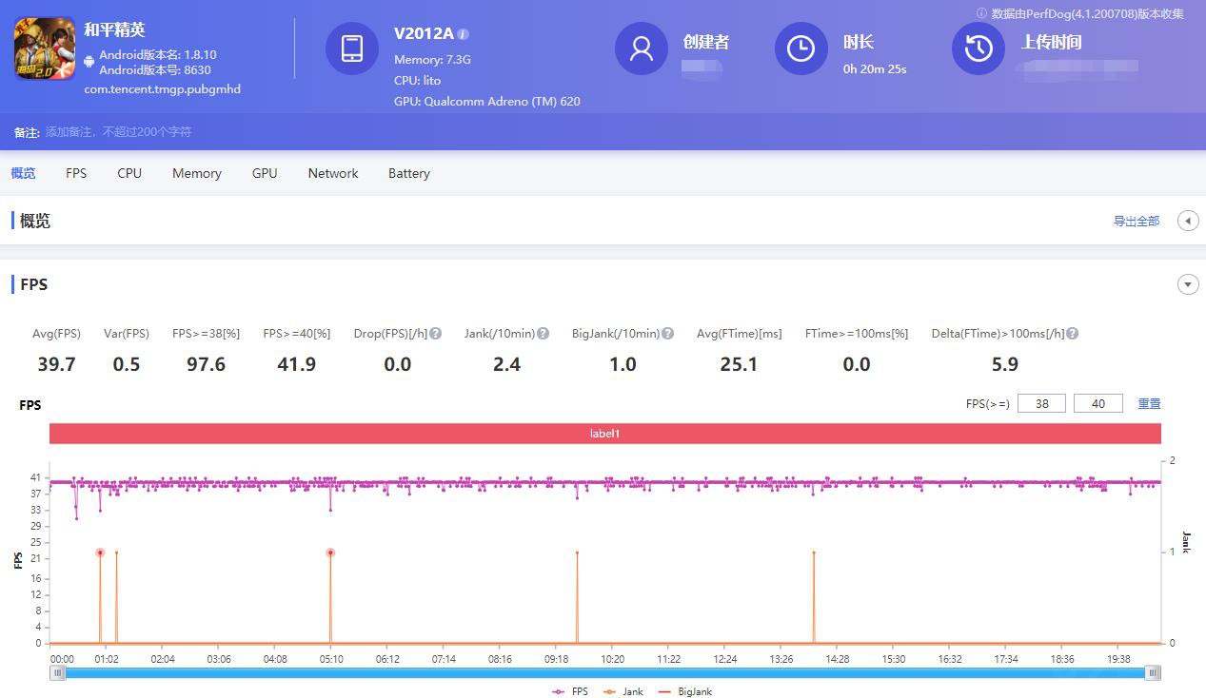Image resolution: width=1206 pixels, height=698 pixels.
Task: Switch to the 概览 tab
Action: coord(23,173)
